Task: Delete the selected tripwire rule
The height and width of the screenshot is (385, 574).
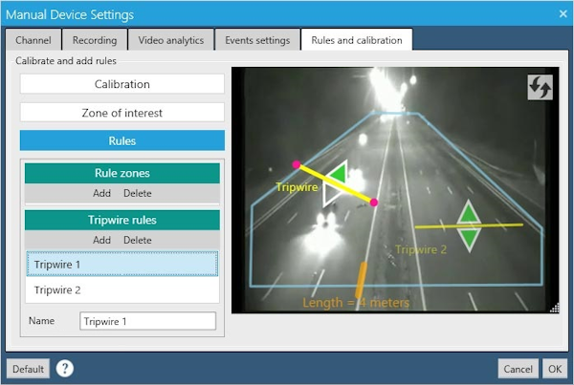Action: pos(138,240)
